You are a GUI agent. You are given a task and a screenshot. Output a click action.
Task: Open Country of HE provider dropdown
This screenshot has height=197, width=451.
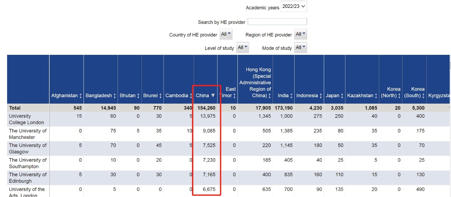point(226,34)
